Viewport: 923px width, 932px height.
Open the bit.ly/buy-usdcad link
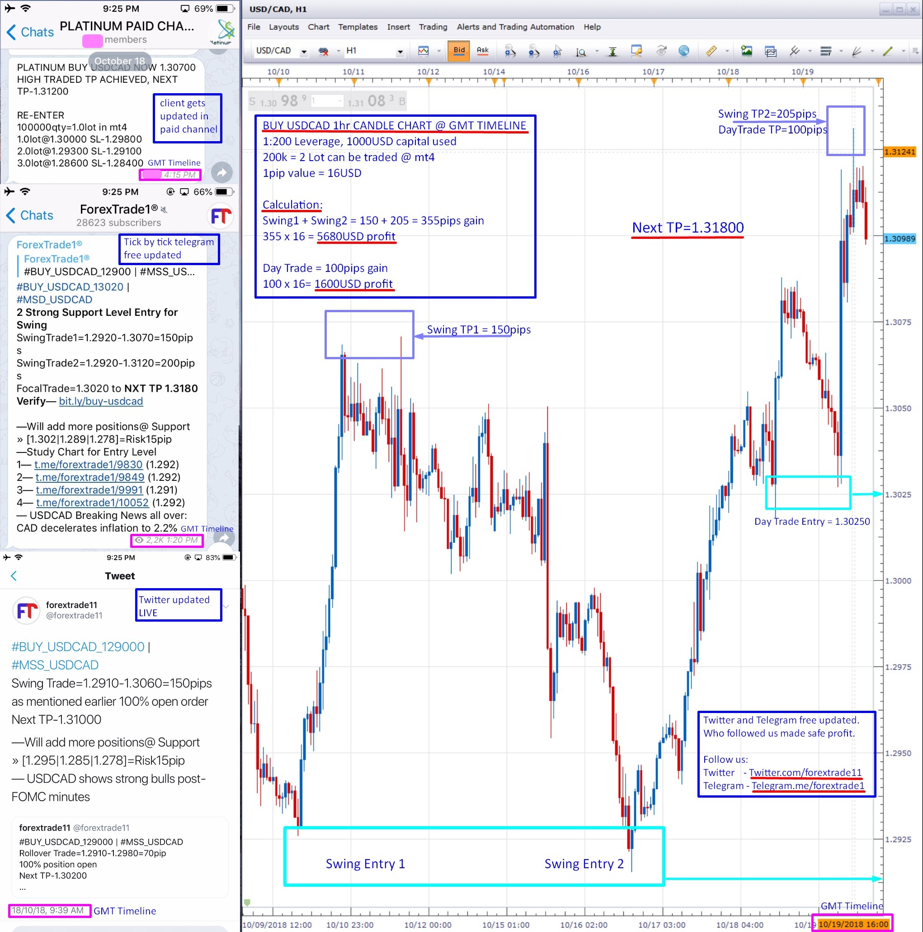pos(101,401)
